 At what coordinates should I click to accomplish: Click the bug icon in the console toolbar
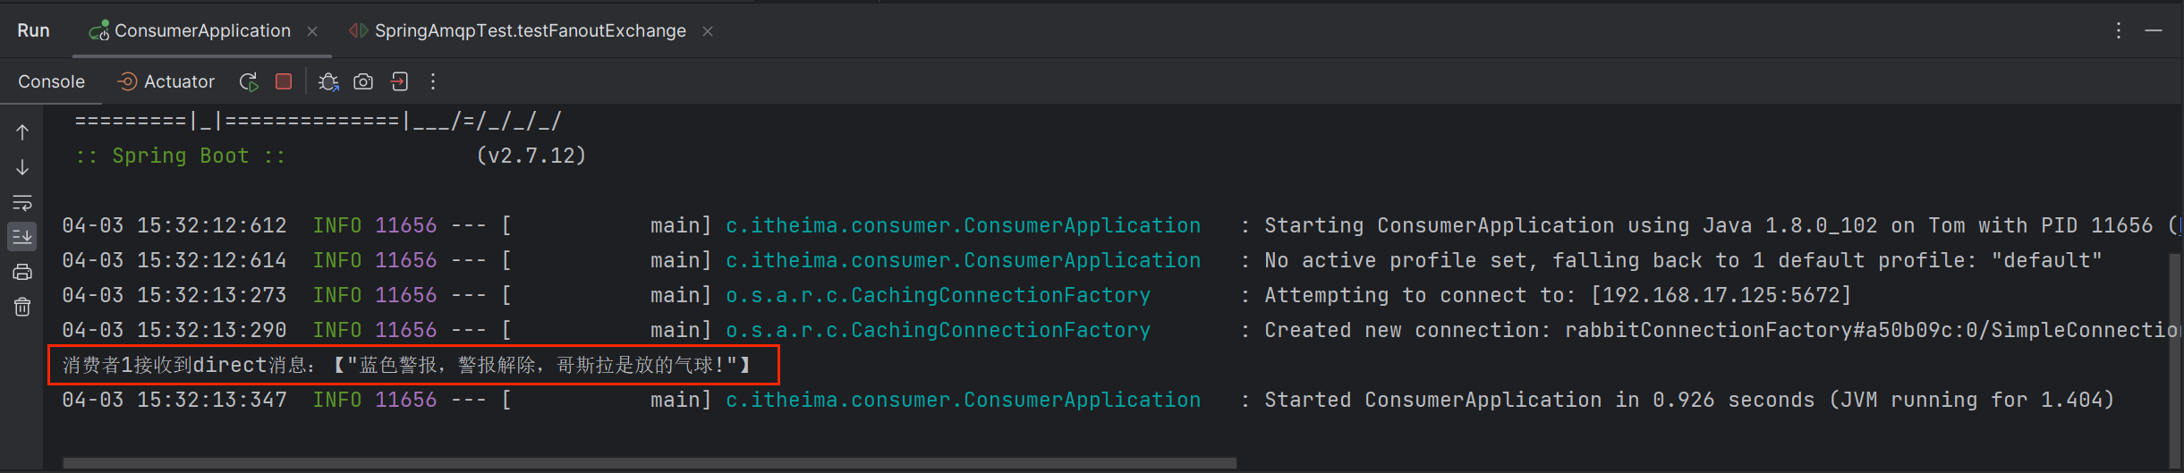(x=328, y=82)
